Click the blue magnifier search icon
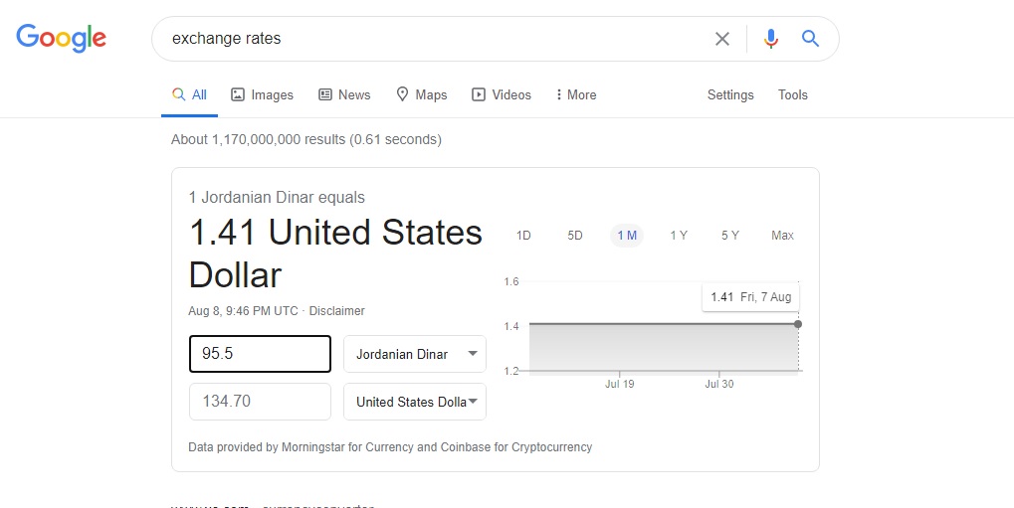1014x508 pixels. click(810, 39)
